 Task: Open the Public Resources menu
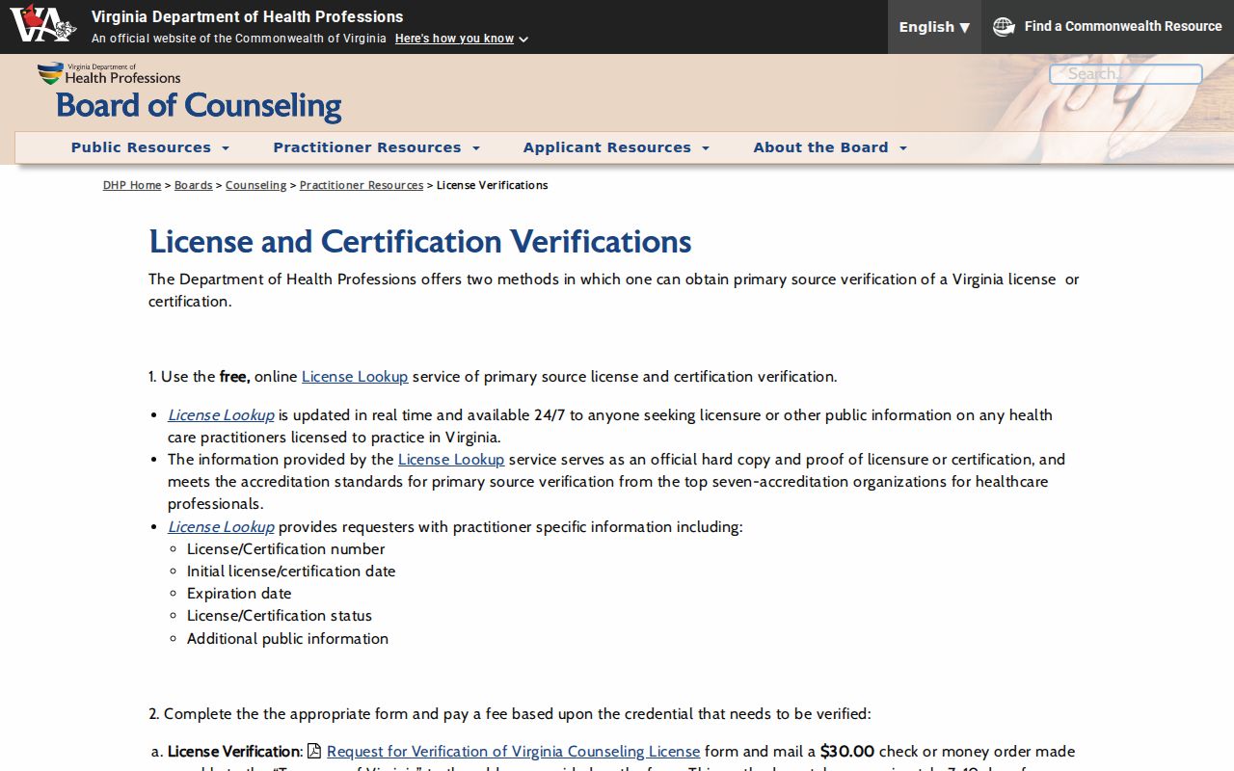pyautogui.click(x=150, y=147)
